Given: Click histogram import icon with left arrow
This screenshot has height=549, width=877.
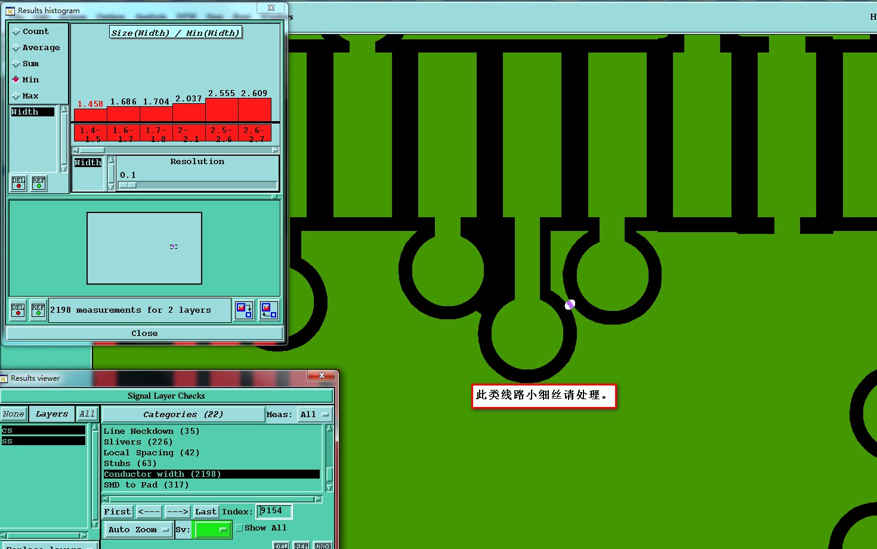Looking at the screenshot, I should point(268,310).
